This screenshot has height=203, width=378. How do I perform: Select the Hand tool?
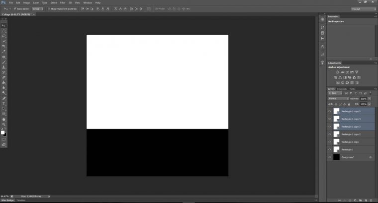(3, 119)
